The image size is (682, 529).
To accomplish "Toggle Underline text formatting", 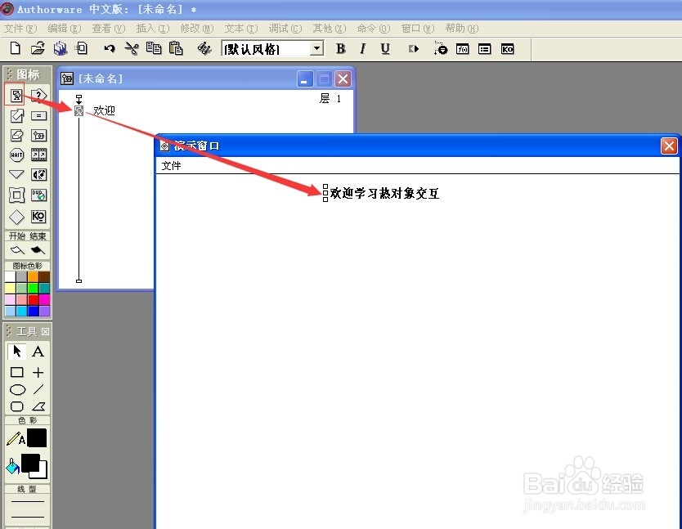I will (385, 49).
